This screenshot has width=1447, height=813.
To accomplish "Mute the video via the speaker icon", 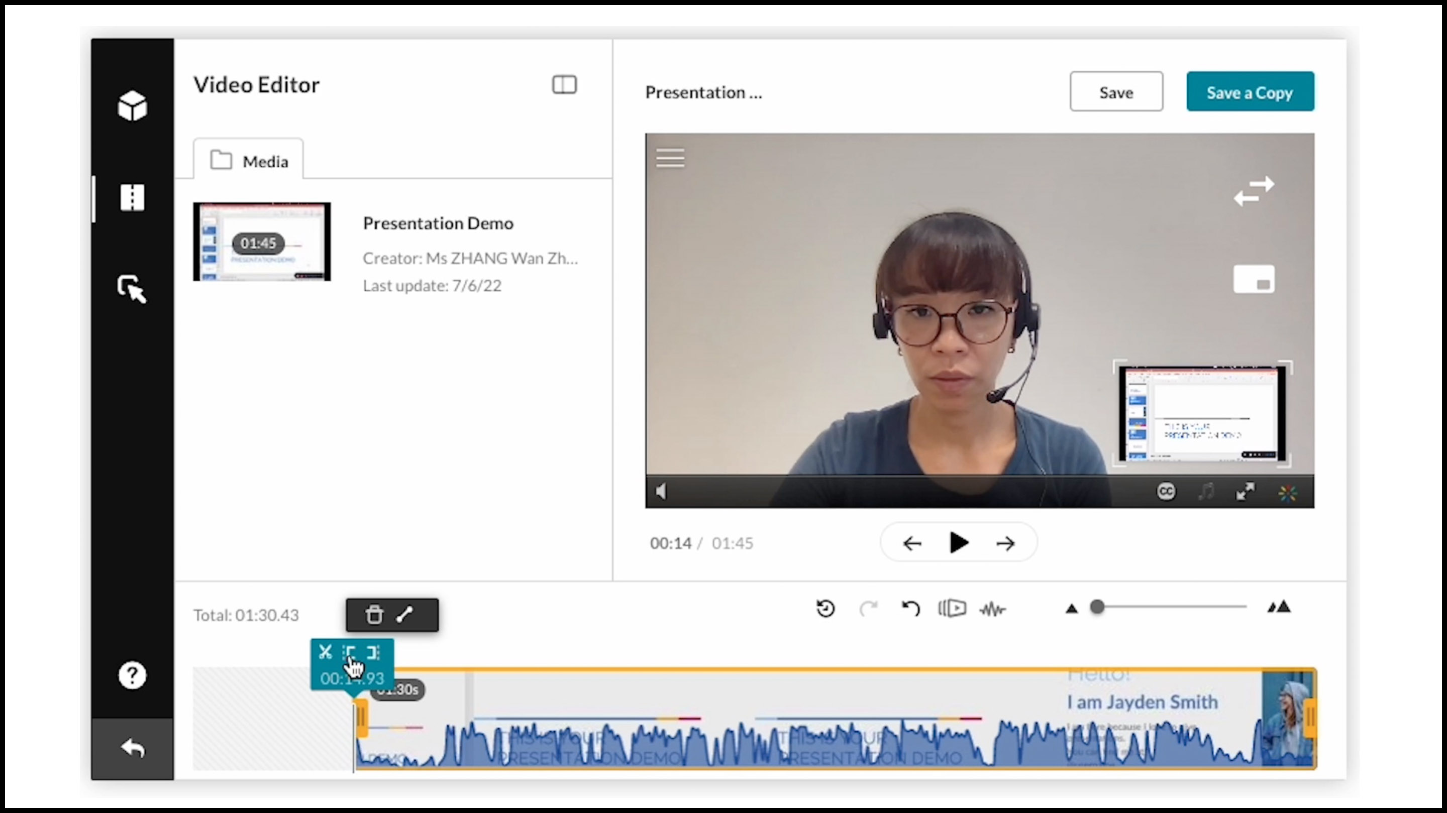I will 661,491.
